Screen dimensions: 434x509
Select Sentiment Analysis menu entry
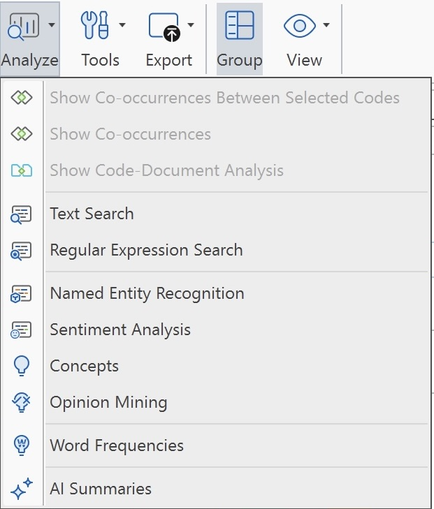(x=120, y=330)
